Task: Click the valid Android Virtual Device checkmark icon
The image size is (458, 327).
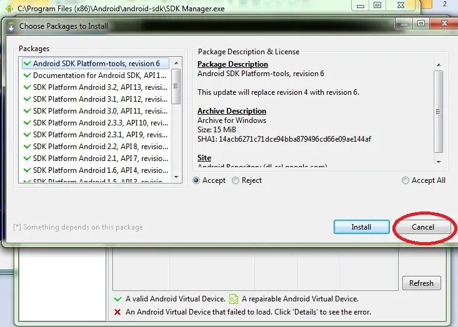Action: pyautogui.click(x=118, y=299)
